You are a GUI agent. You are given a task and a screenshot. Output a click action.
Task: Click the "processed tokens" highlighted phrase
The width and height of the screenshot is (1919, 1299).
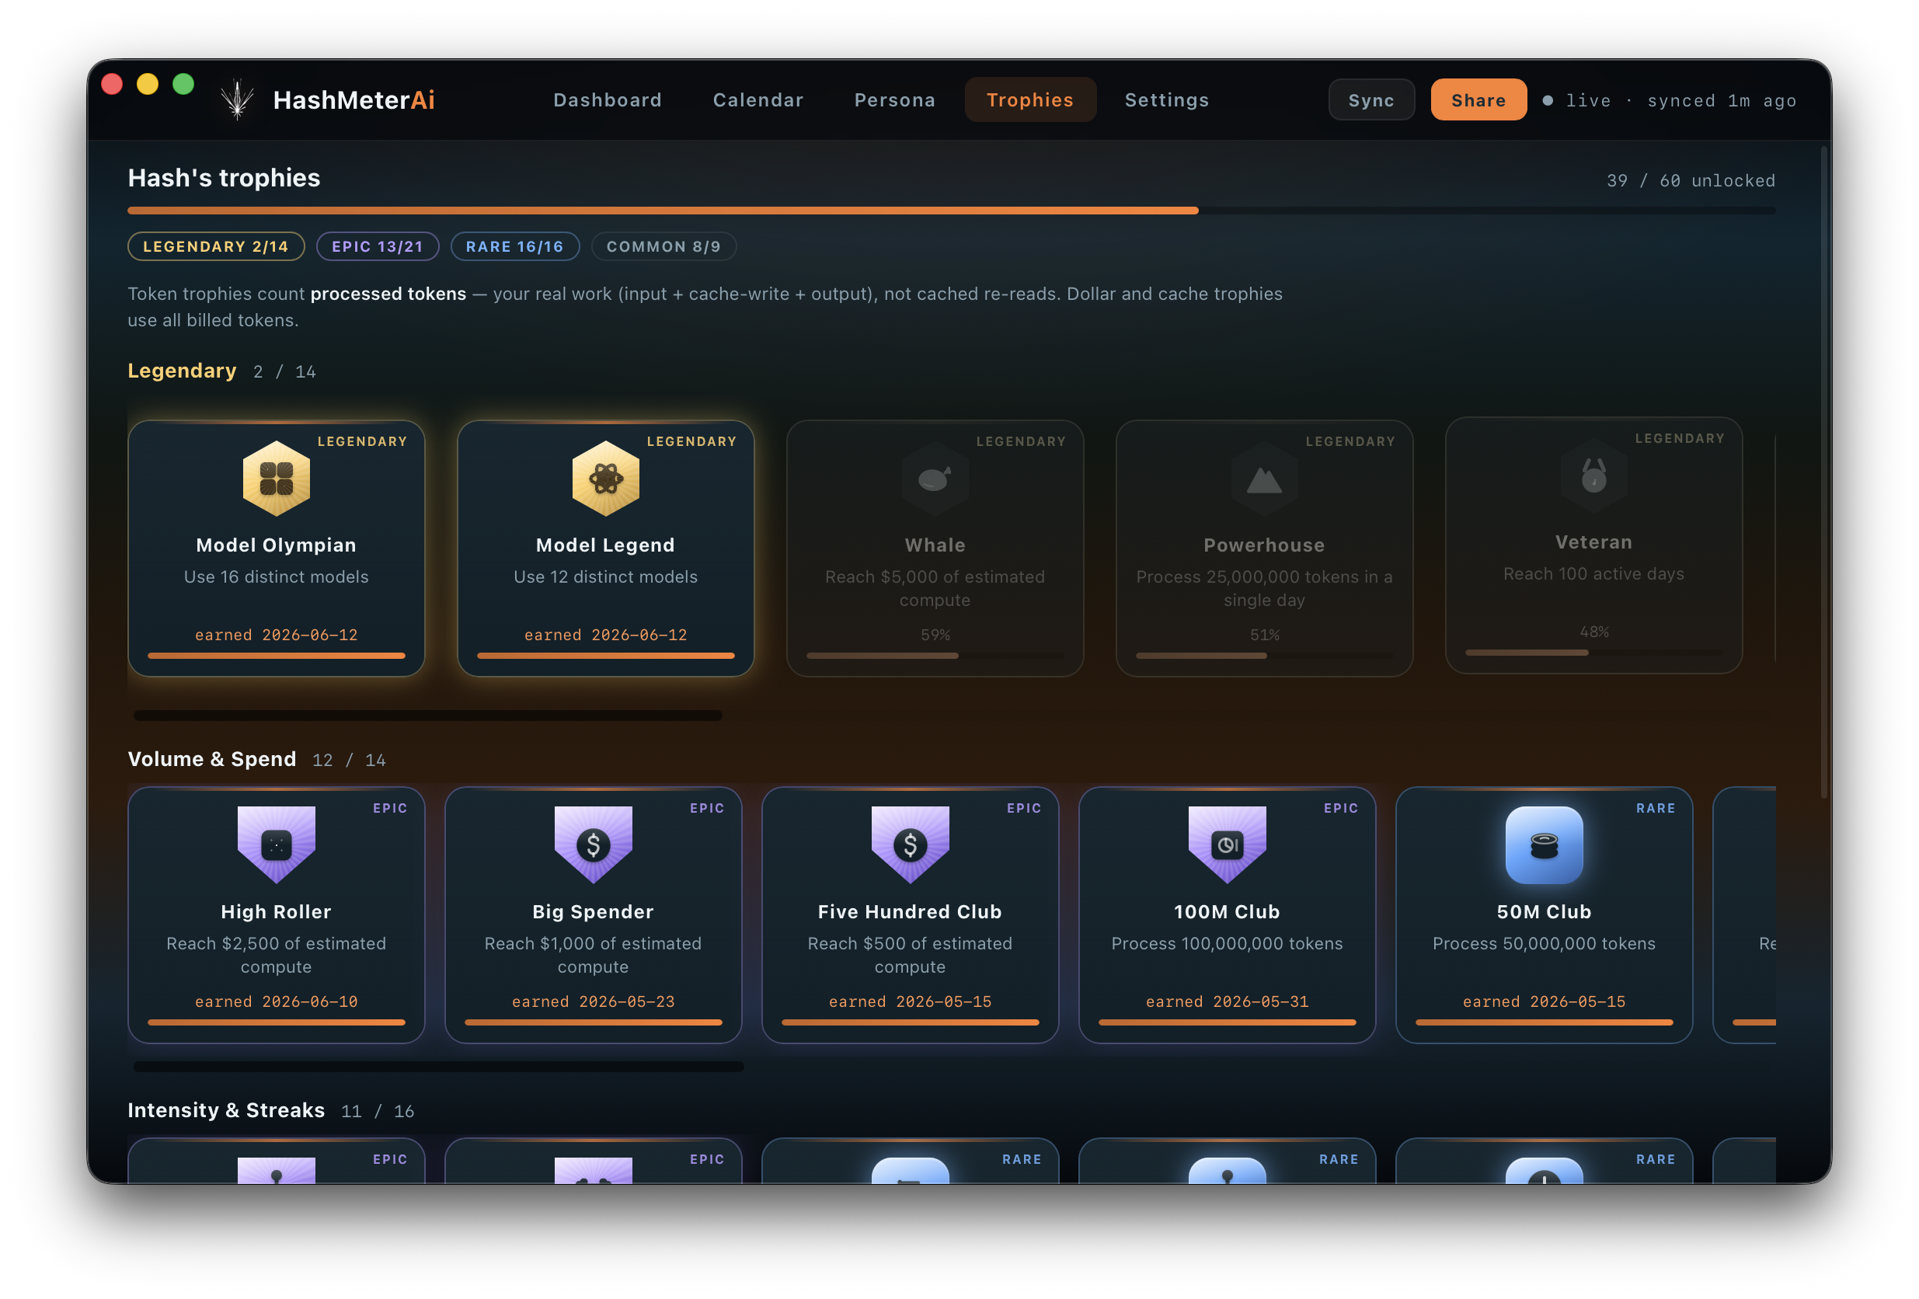(x=388, y=293)
